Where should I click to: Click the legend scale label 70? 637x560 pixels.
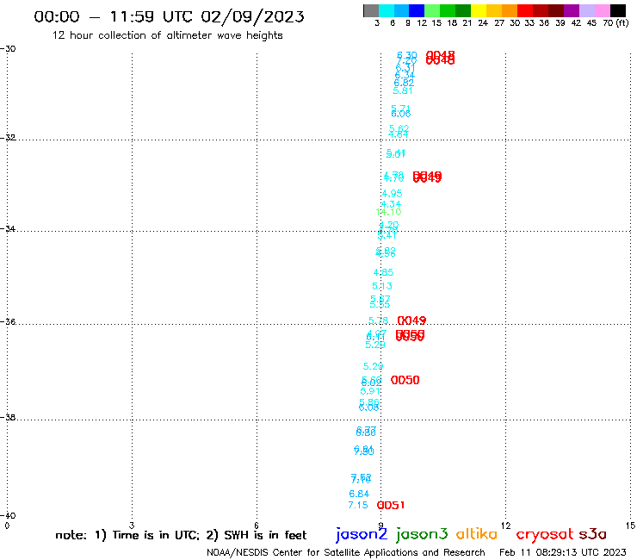(608, 23)
